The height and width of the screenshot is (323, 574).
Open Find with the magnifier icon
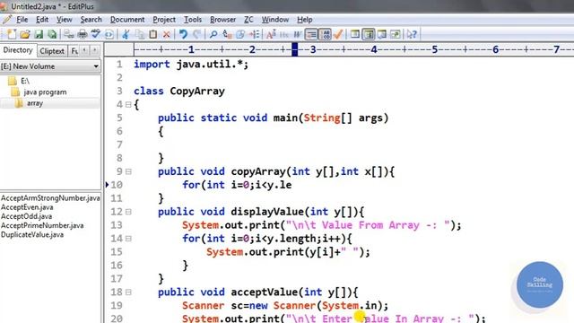[213, 34]
